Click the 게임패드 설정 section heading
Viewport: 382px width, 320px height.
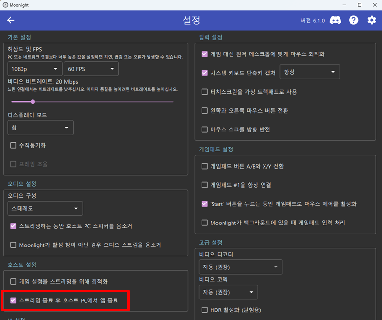[216, 149]
